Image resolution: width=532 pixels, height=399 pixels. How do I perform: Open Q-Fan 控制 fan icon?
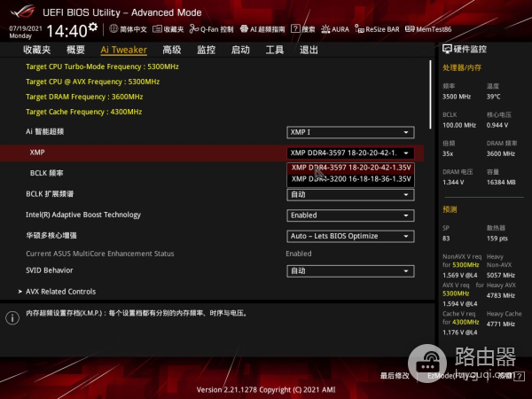click(194, 29)
